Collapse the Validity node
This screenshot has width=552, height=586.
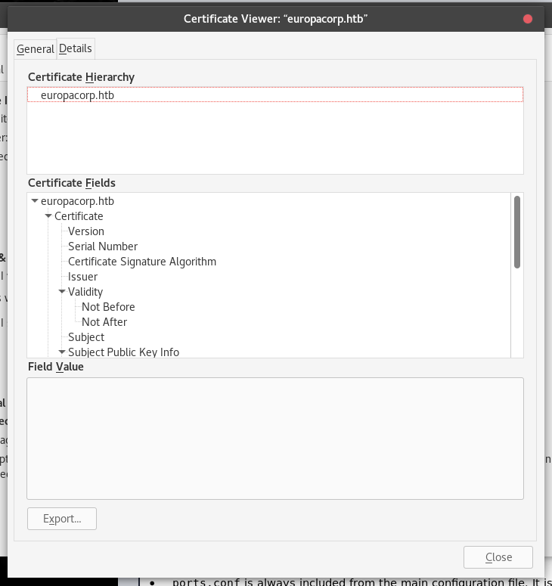(62, 292)
